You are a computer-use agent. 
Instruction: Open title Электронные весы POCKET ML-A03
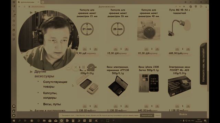tap(179, 70)
